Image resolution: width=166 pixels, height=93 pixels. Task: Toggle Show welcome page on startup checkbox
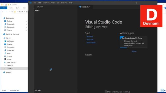pos(106,91)
